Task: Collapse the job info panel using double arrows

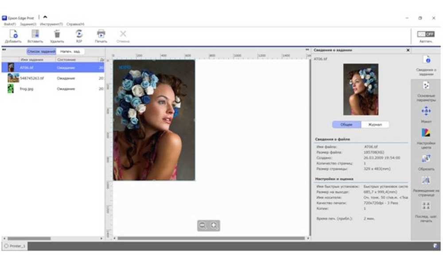Action: coord(307,50)
